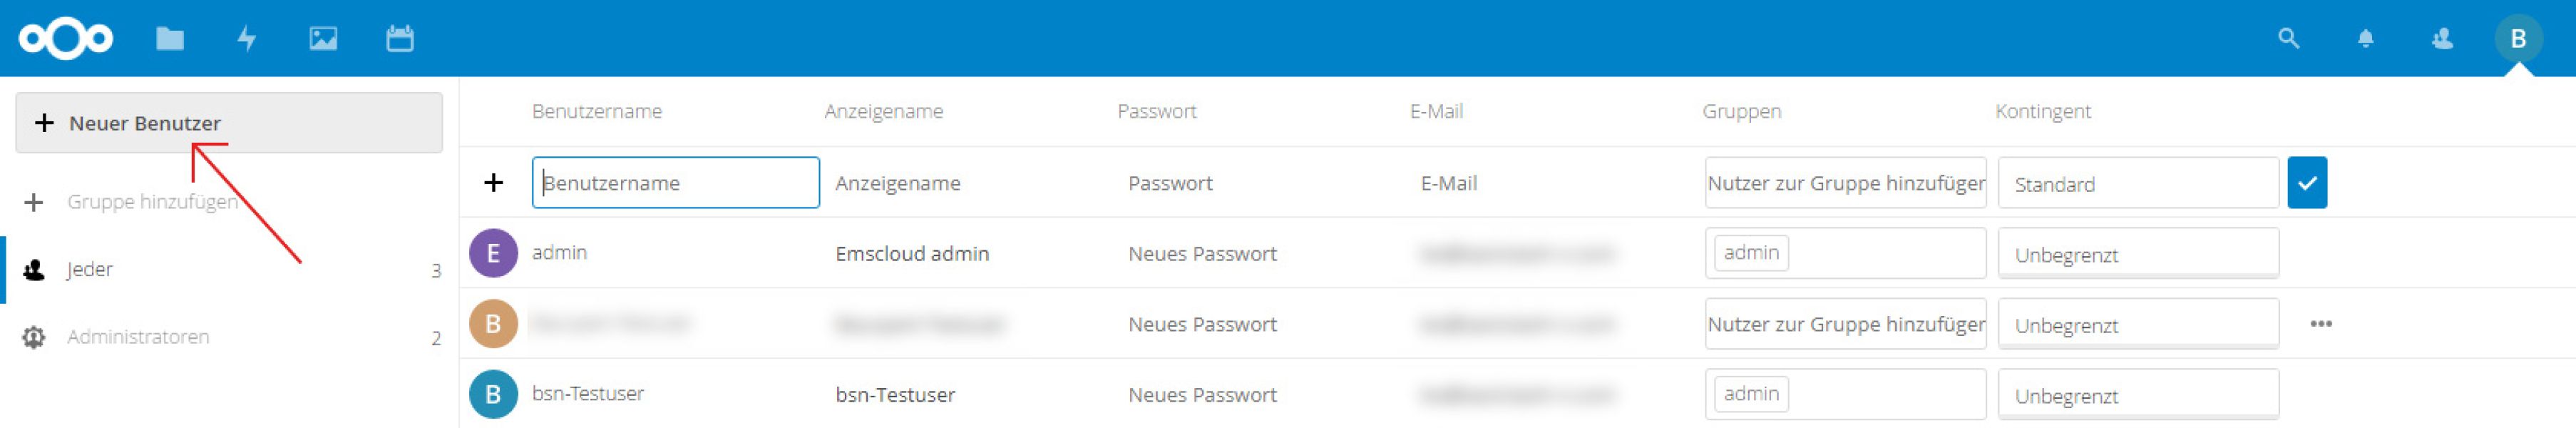
Task: Confirm new user with blue checkmark button
Action: (x=2307, y=183)
